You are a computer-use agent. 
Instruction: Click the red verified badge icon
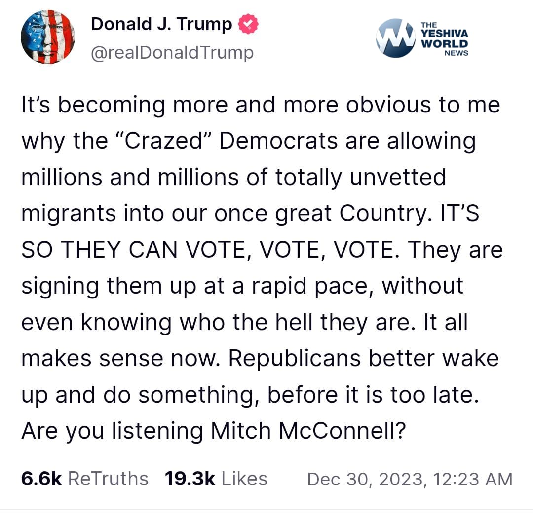(x=248, y=24)
